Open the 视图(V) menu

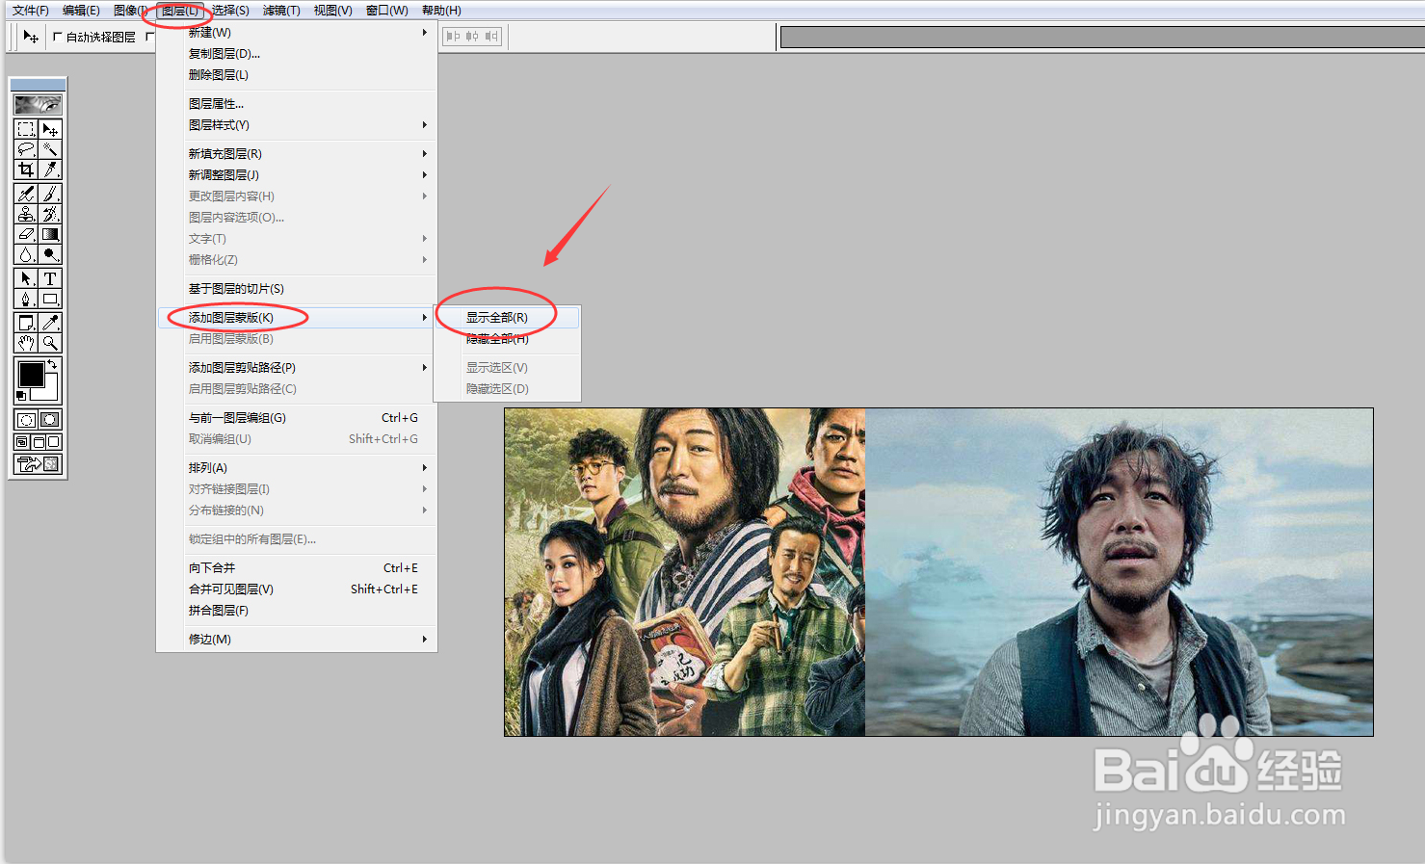(x=332, y=11)
